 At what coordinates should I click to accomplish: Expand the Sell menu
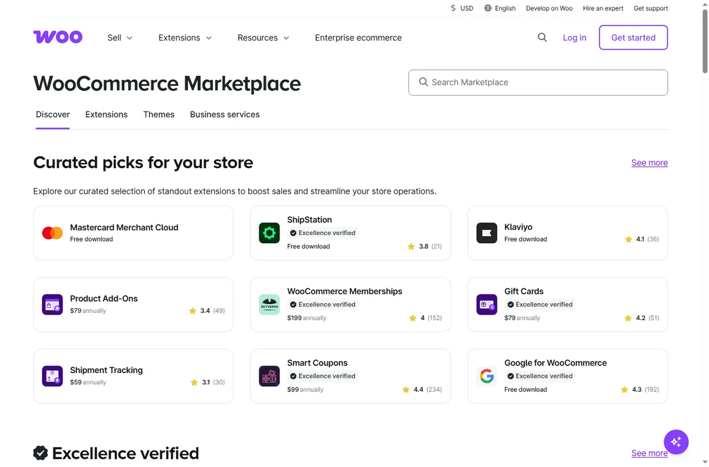(120, 37)
